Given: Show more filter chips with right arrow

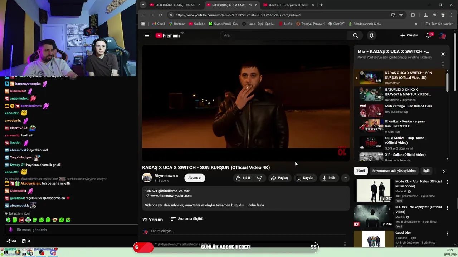Looking at the screenshot, I should click(x=444, y=171).
